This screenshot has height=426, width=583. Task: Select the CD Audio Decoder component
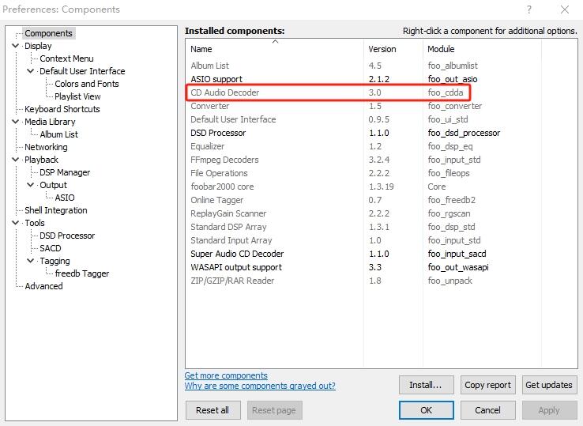[225, 92]
